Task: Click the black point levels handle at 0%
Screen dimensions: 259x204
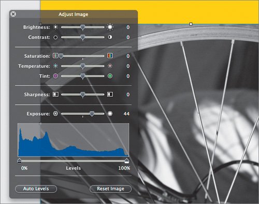Action: tap(20, 161)
